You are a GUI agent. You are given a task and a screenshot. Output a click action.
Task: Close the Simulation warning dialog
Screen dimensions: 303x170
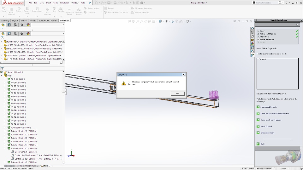coord(184,75)
